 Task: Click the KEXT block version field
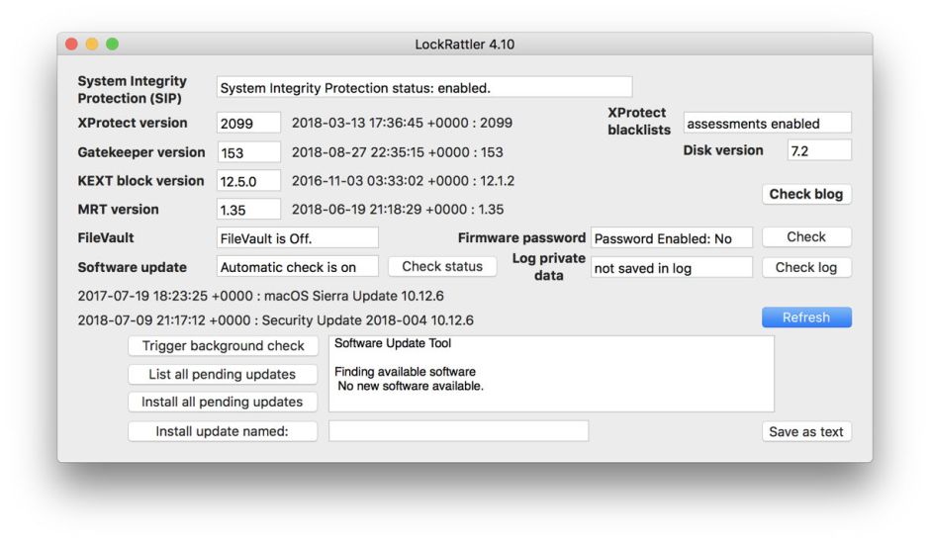[248, 181]
